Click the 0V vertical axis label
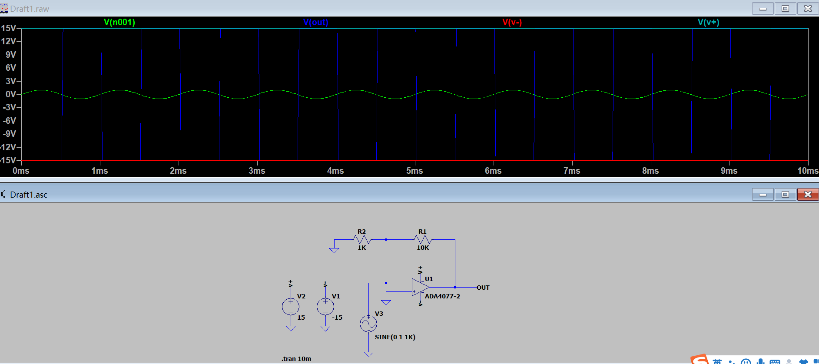The image size is (819, 364). [x=11, y=94]
